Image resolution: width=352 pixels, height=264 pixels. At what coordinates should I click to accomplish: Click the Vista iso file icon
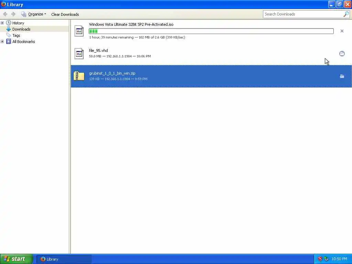pyautogui.click(x=79, y=31)
